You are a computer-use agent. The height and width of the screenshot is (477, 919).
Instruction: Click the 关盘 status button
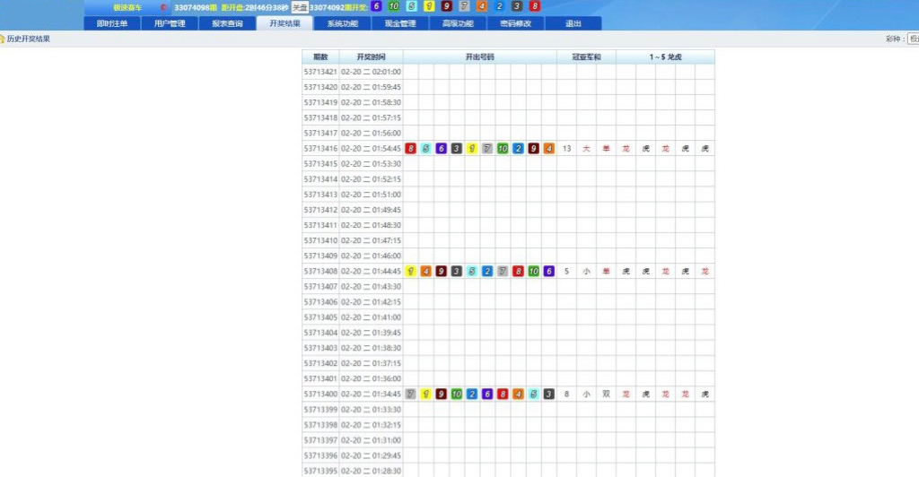(300, 7)
